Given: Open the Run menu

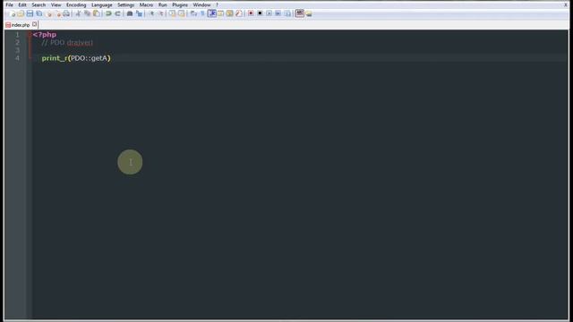Looking at the screenshot, I should tap(163, 4).
